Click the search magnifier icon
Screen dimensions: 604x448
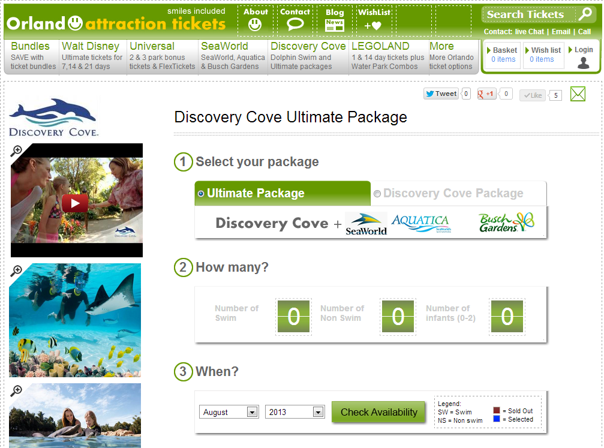point(585,14)
